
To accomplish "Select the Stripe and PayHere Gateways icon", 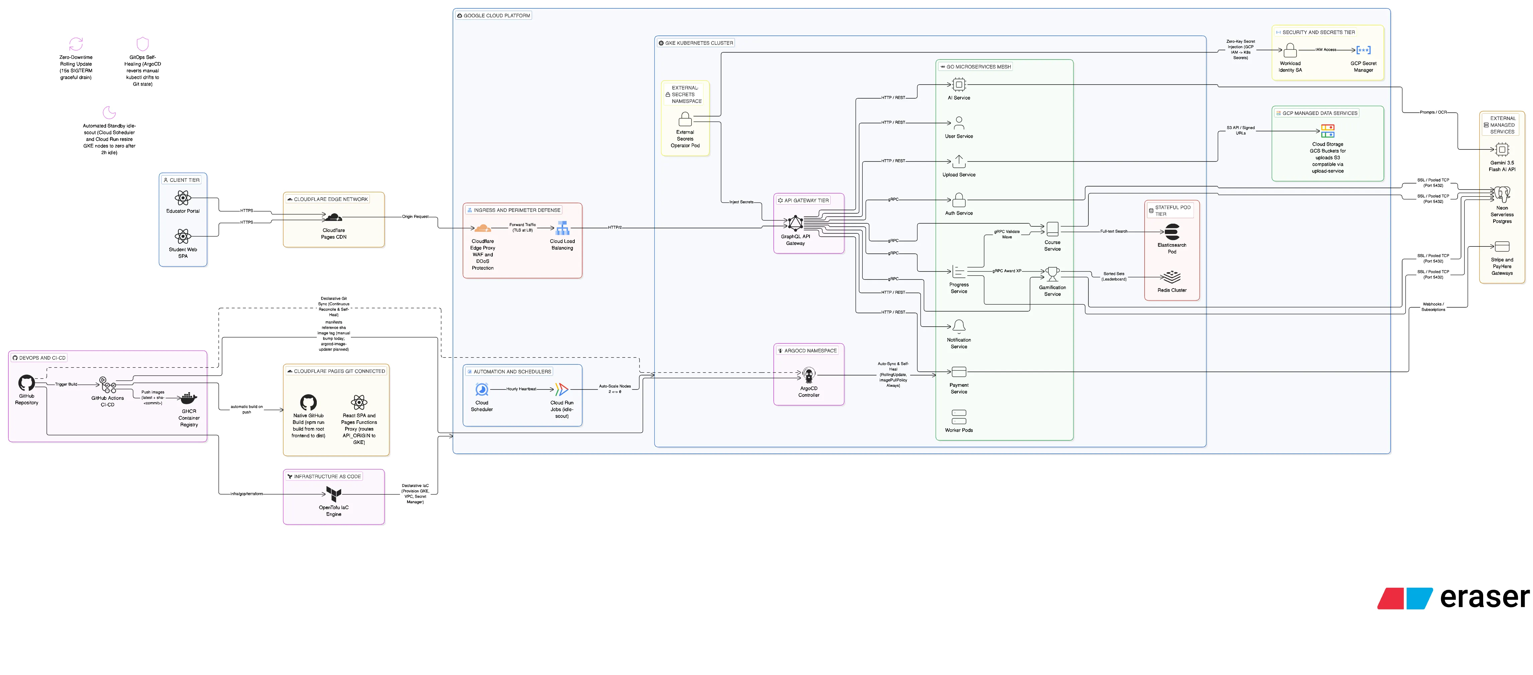I will coord(1502,247).
